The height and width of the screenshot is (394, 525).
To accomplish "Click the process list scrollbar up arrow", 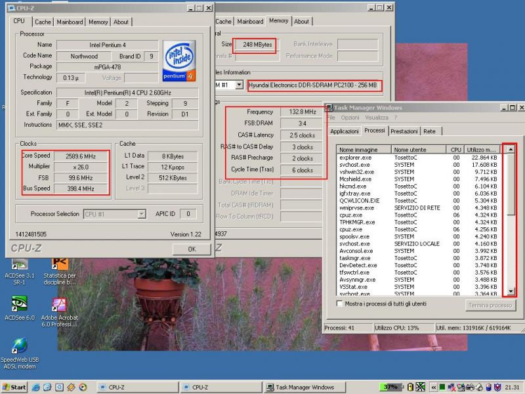I will (x=511, y=150).
